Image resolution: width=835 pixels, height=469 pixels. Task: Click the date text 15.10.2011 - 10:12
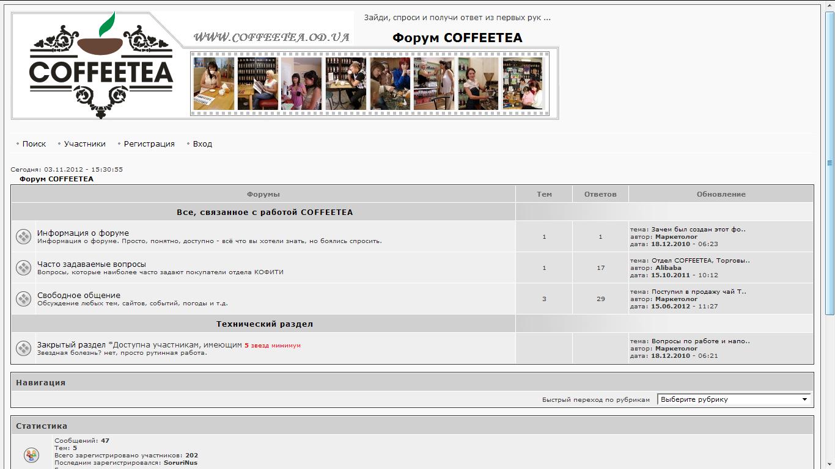(685, 275)
